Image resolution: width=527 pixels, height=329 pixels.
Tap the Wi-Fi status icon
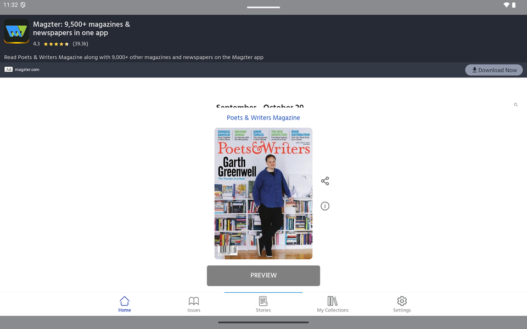(x=506, y=5)
